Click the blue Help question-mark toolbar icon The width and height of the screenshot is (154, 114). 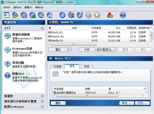click(123, 15)
